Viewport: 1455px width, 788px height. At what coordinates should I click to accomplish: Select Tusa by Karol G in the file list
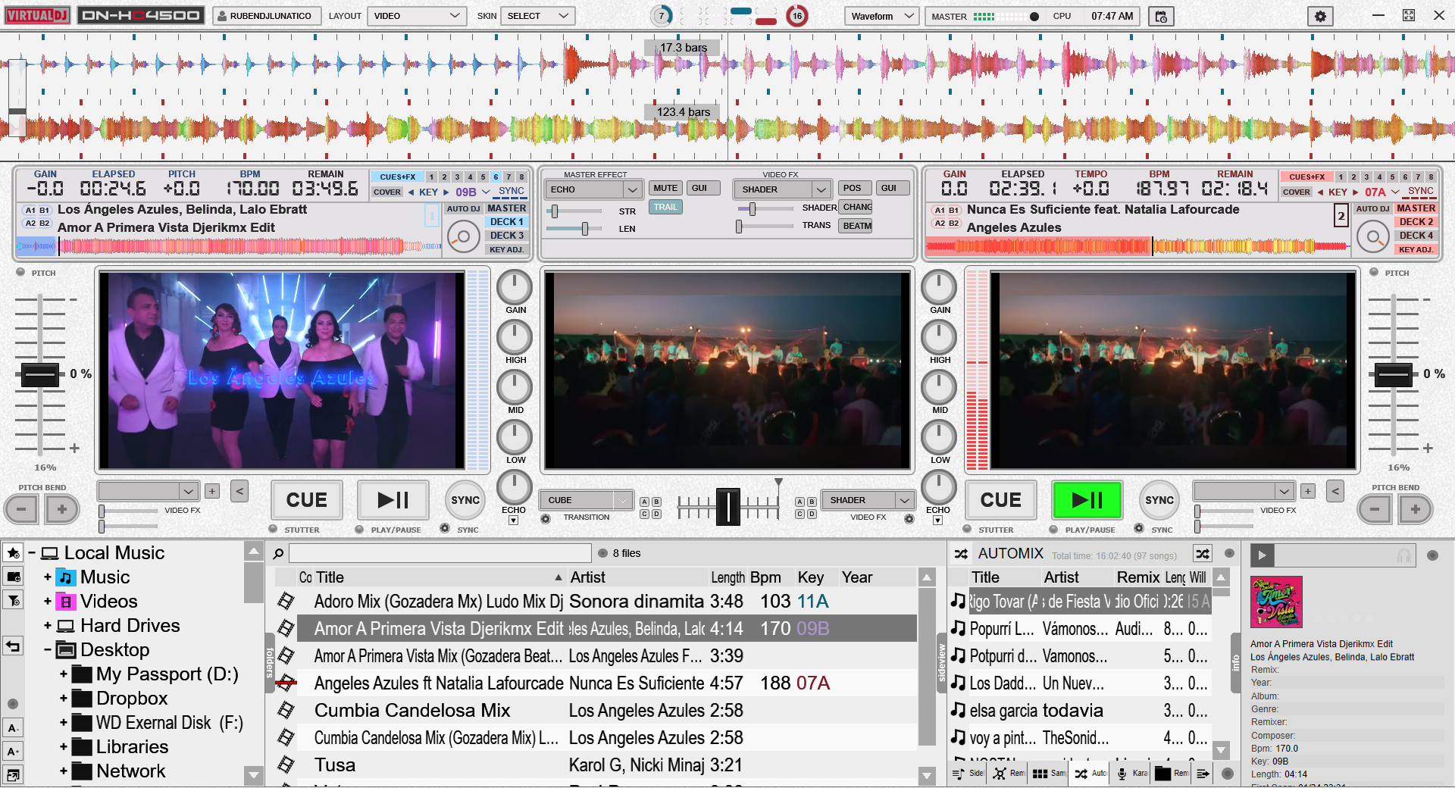[x=606, y=765]
